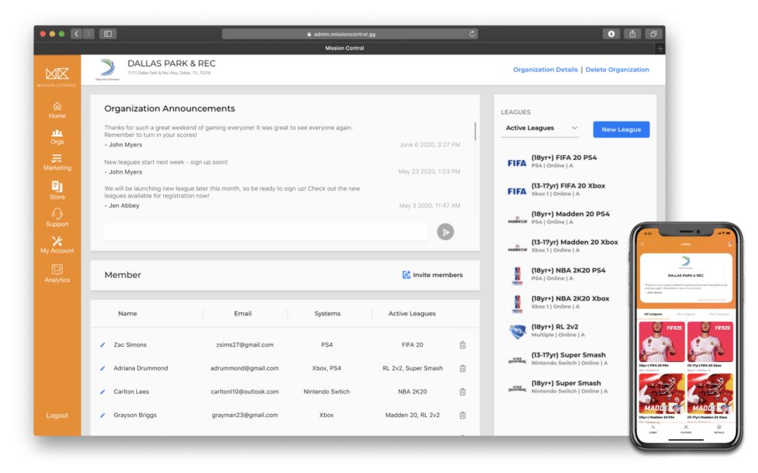This screenshot has width=758, height=473.
Task: Click the Invite members button
Action: (x=433, y=275)
